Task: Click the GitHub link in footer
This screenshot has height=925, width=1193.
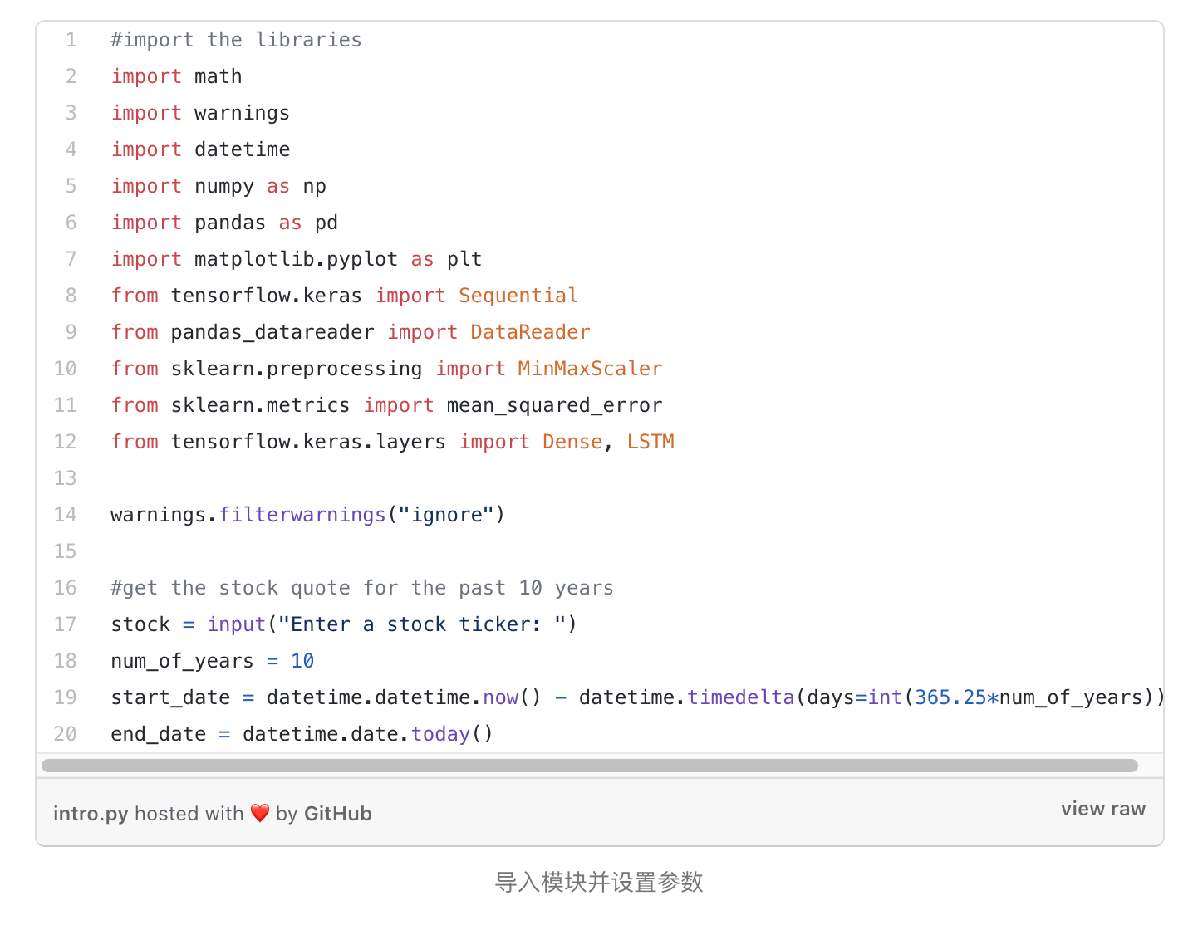Action: point(337,814)
